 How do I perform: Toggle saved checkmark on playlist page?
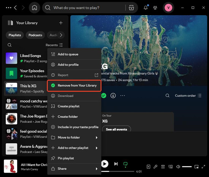pyautogui.click(x=104, y=96)
